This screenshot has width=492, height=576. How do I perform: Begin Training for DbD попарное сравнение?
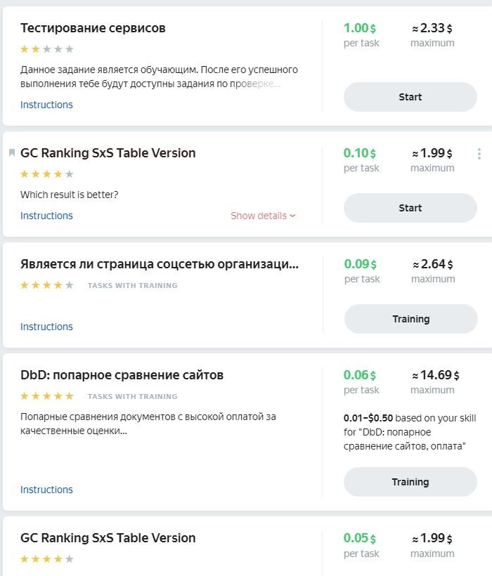(x=410, y=482)
